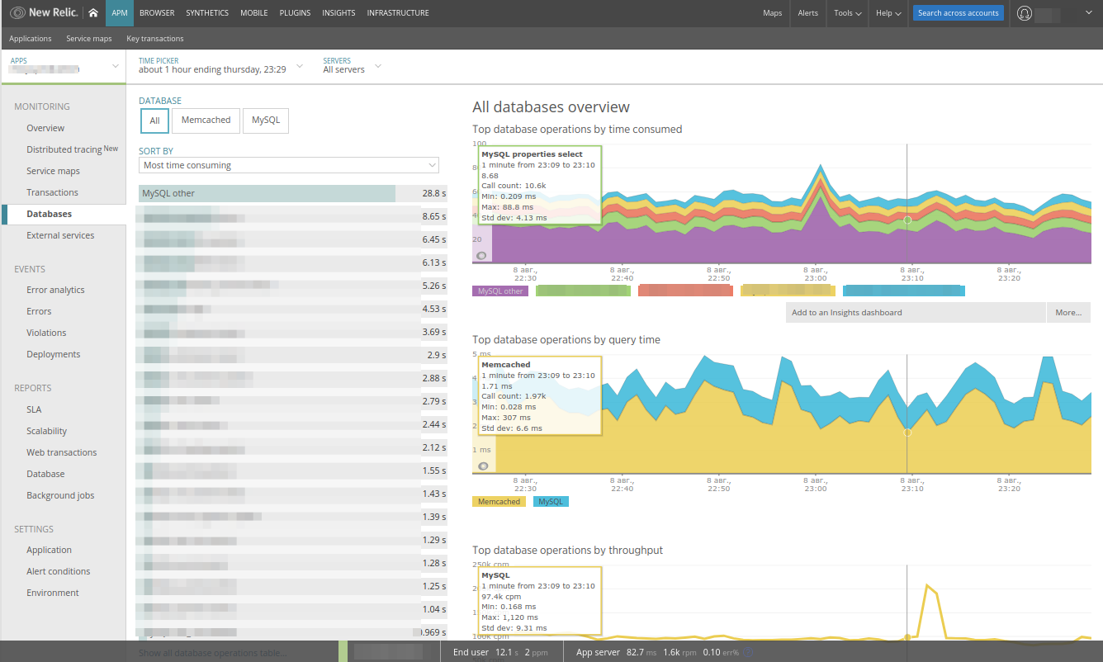The width and height of the screenshot is (1103, 662).
Task: Toggle the Memcached legend on query time chart
Action: 499,501
